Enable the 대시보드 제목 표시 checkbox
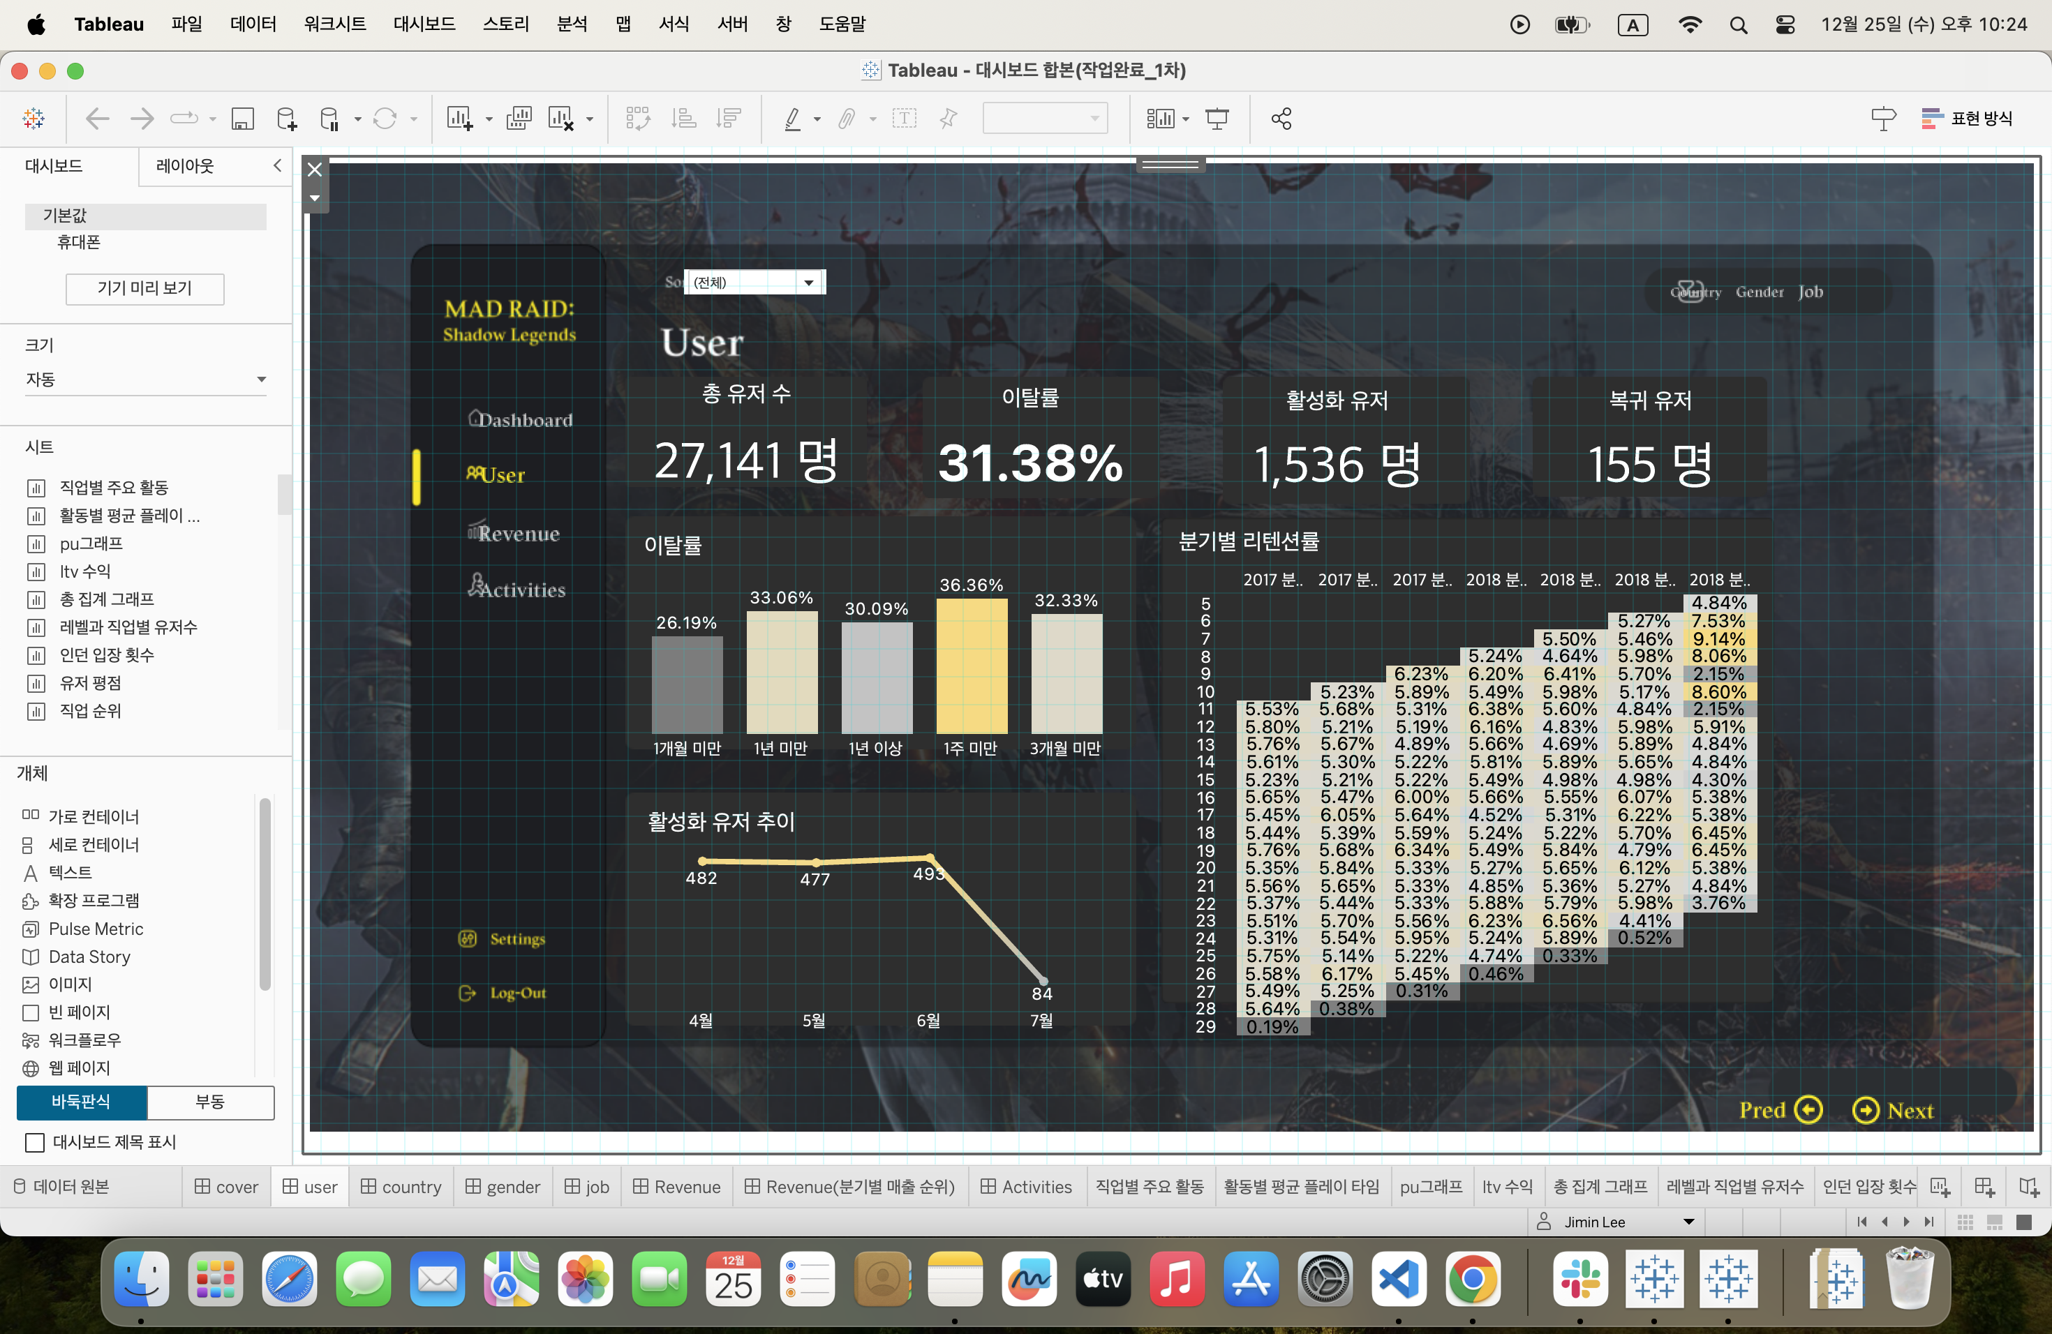Image resolution: width=2052 pixels, height=1334 pixels. [x=34, y=1143]
